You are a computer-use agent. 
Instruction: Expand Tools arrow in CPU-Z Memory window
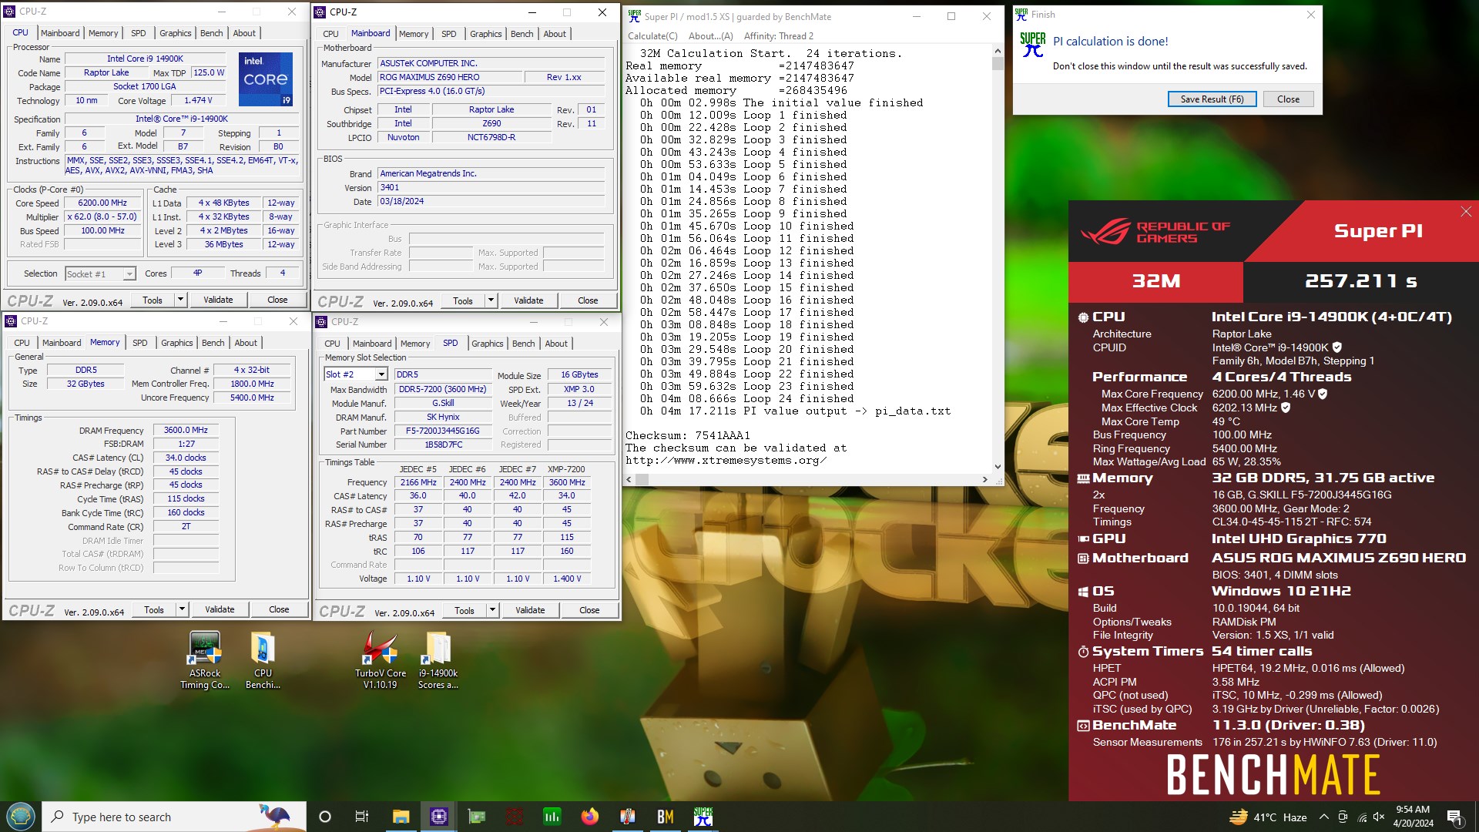tap(182, 609)
